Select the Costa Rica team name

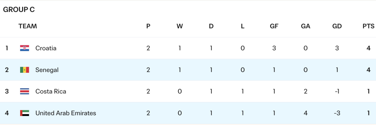51,91
